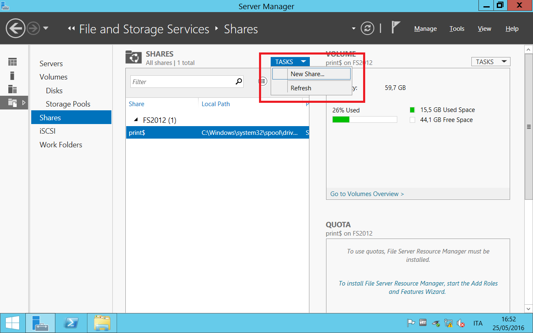Click the ITA input language indicator
This screenshot has width=533, height=333.
(x=478, y=323)
